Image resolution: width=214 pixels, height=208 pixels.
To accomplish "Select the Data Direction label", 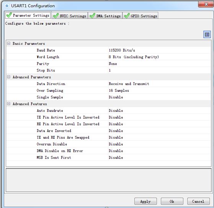I will (51, 84).
